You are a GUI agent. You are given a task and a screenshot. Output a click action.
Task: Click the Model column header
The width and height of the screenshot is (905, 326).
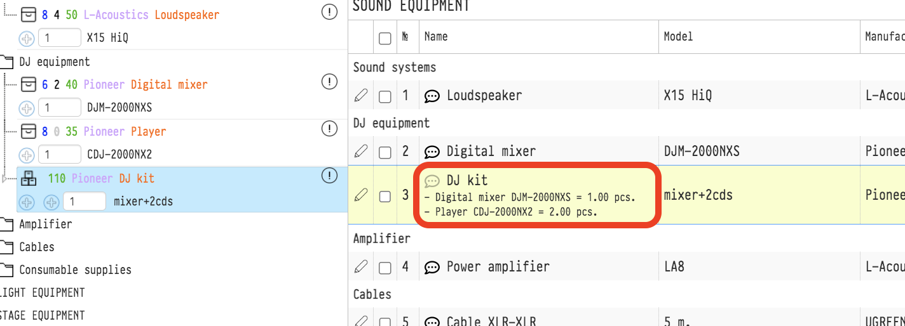click(x=678, y=37)
